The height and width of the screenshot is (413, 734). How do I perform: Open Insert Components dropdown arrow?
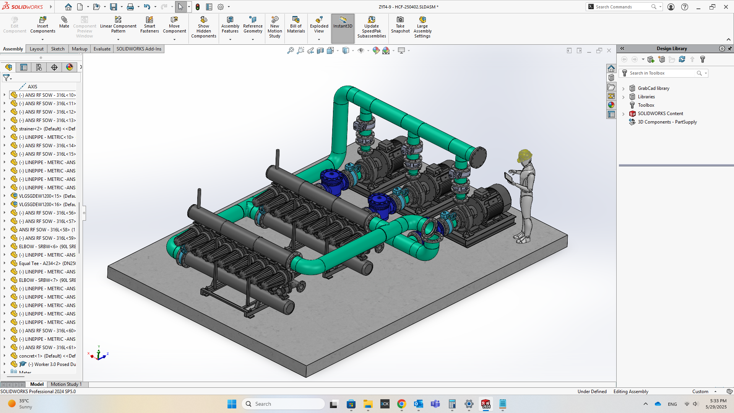(x=43, y=39)
